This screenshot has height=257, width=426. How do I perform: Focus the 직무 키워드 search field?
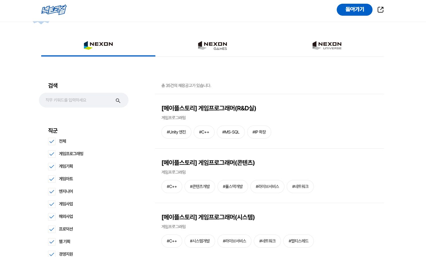coord(84,100)
